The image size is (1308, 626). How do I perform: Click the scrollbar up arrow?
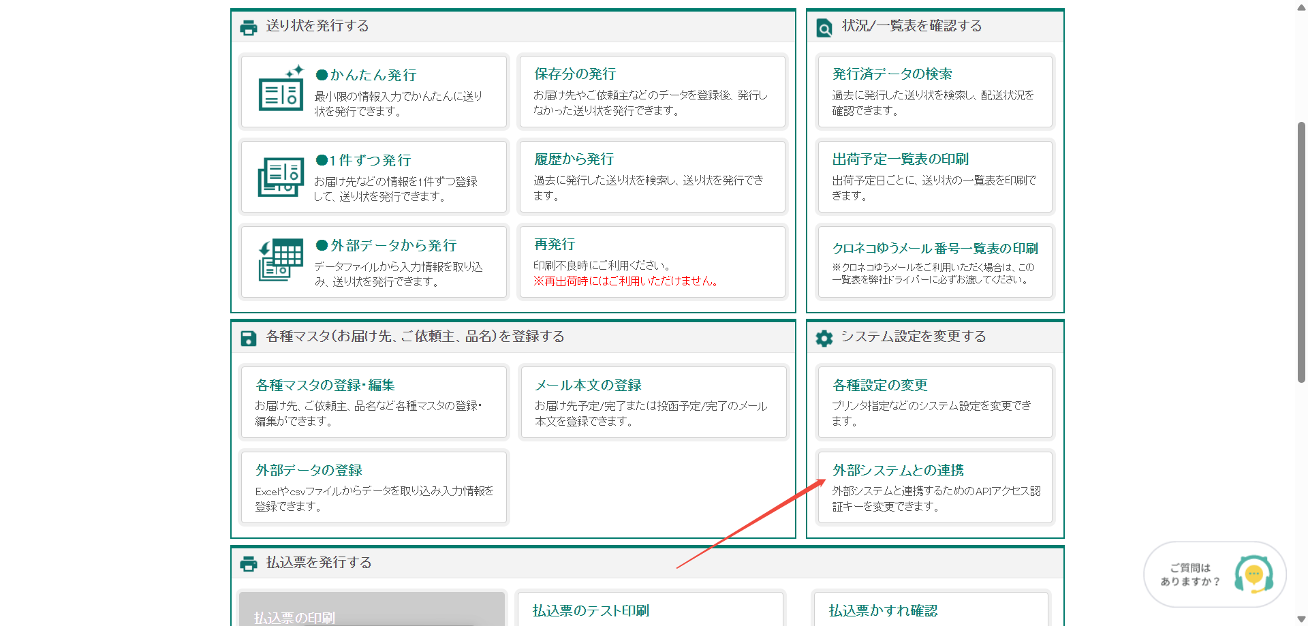(x=1301, y=7)
